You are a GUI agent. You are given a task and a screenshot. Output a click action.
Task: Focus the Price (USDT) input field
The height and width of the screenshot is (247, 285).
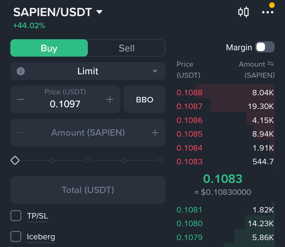[65, 100]
